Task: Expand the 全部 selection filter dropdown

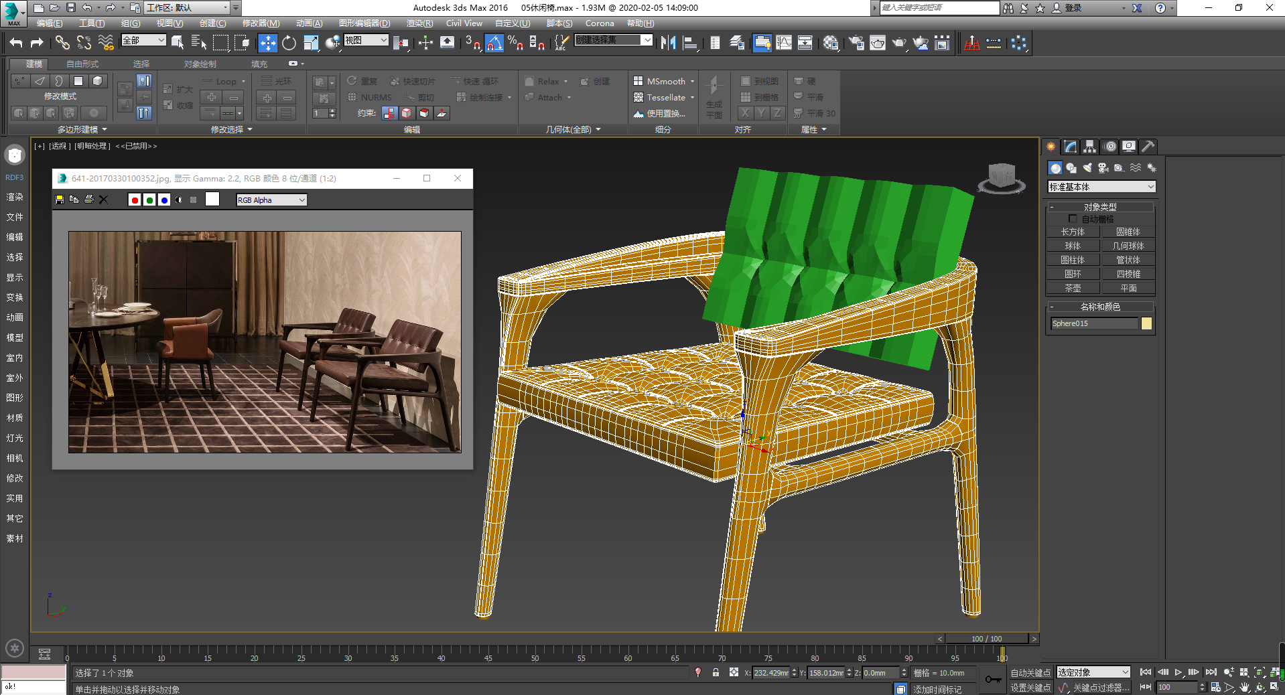Action: (x=143, y=40)
